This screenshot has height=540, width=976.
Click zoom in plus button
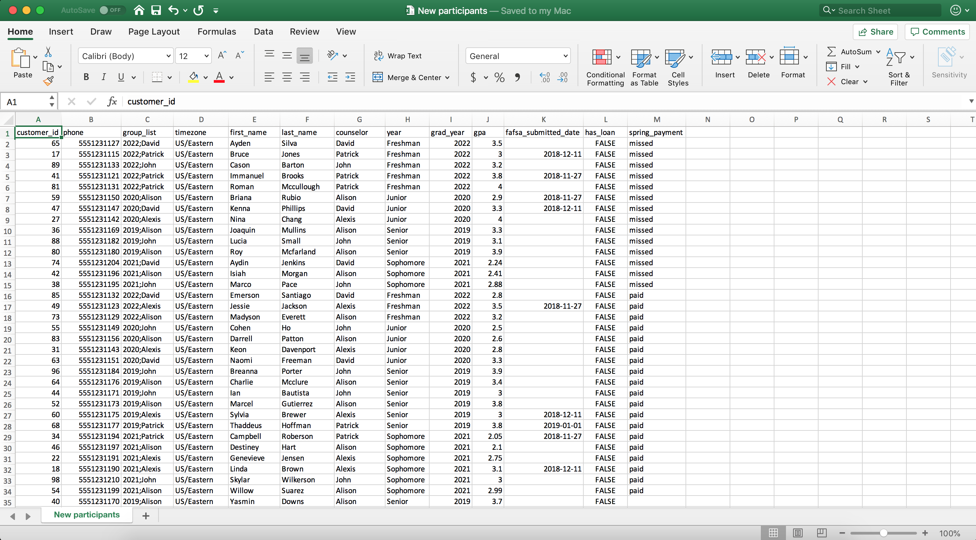[x=925, y=533]
